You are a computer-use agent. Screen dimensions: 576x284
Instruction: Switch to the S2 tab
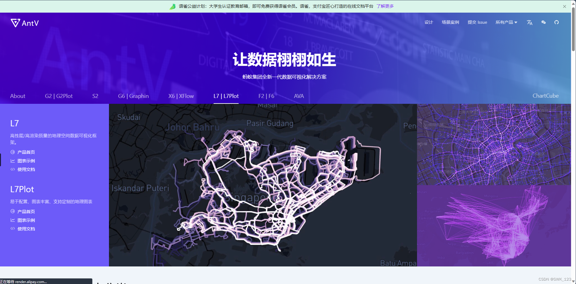pos(95,96)
